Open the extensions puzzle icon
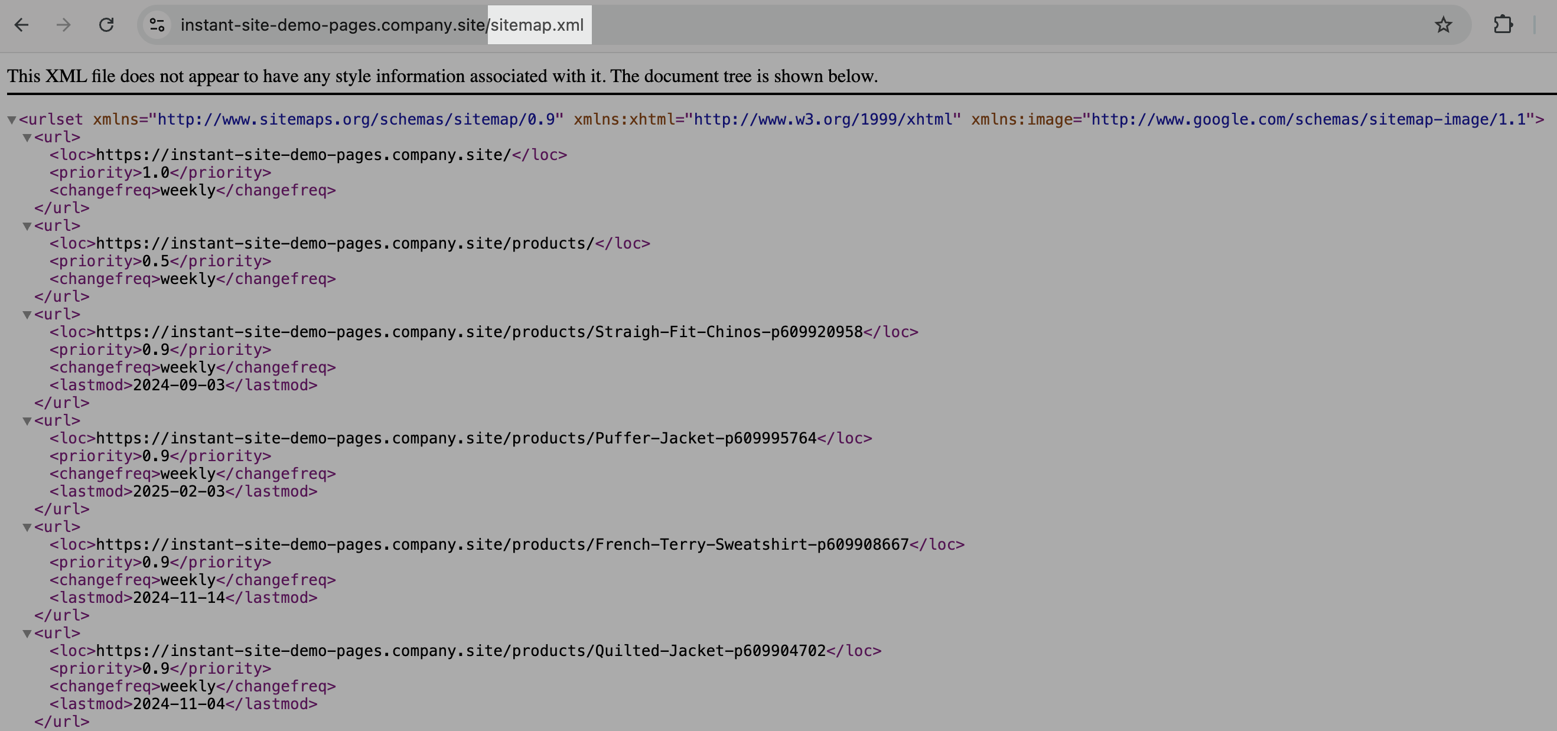The image size is (1557, 731). [1502, 25]
